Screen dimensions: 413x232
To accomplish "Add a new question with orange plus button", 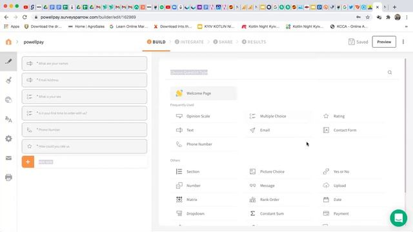I will pyautogui.click(x=28, y=162).
